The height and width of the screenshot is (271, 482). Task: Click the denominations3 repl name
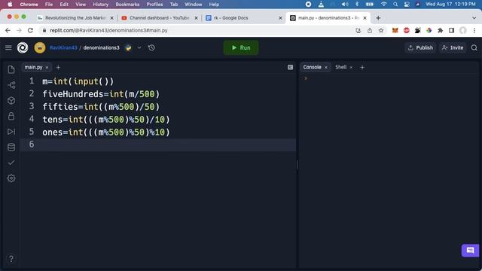pos(101,47)
